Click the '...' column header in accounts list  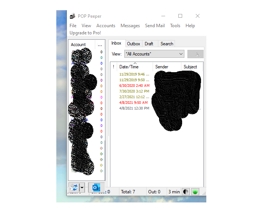[x=100, y=45]
